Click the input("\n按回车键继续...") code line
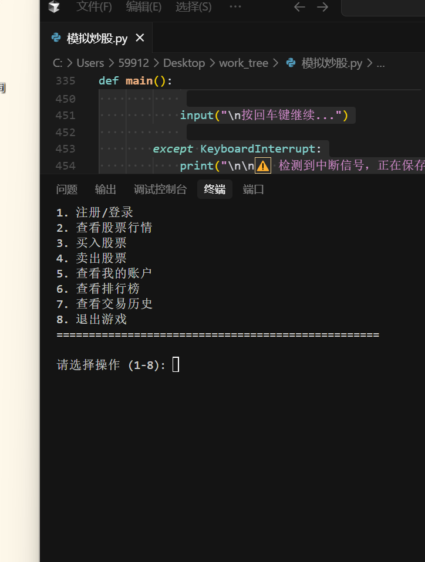425x562 pixels. [264, 116]
